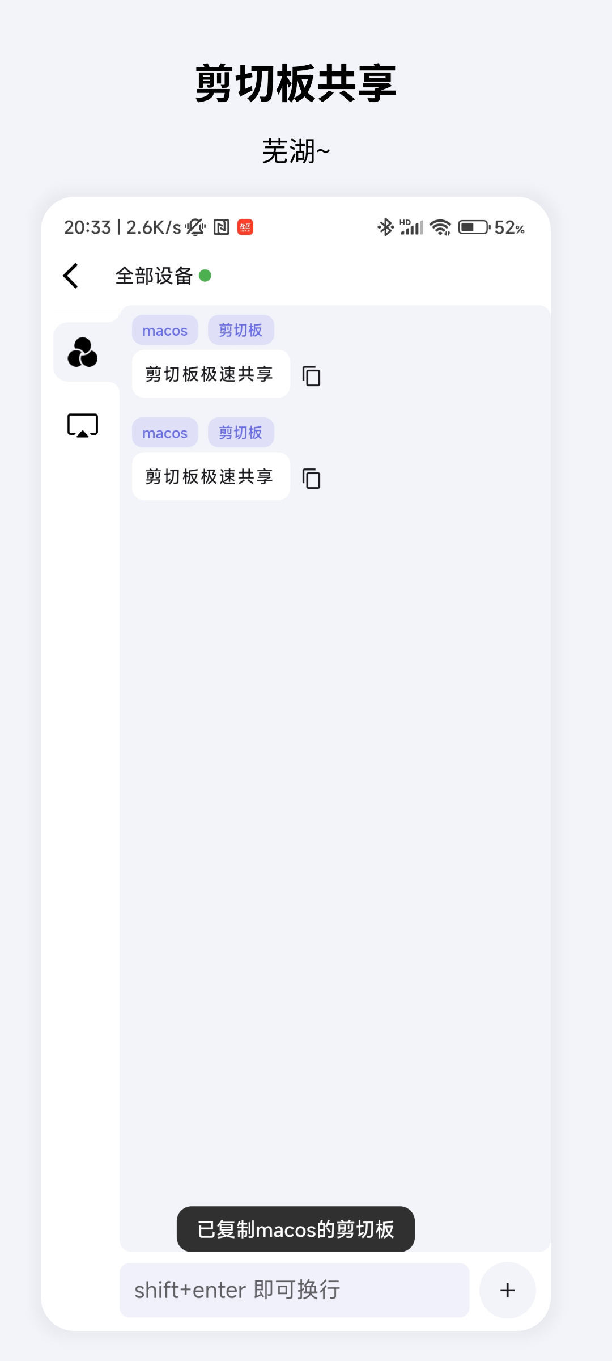Select the first 剪切板 tag

241,330
